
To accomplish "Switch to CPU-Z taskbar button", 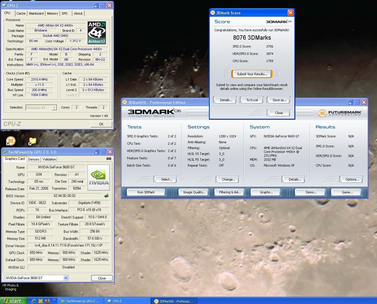I will pyautogui.click(x=128, y=301).
